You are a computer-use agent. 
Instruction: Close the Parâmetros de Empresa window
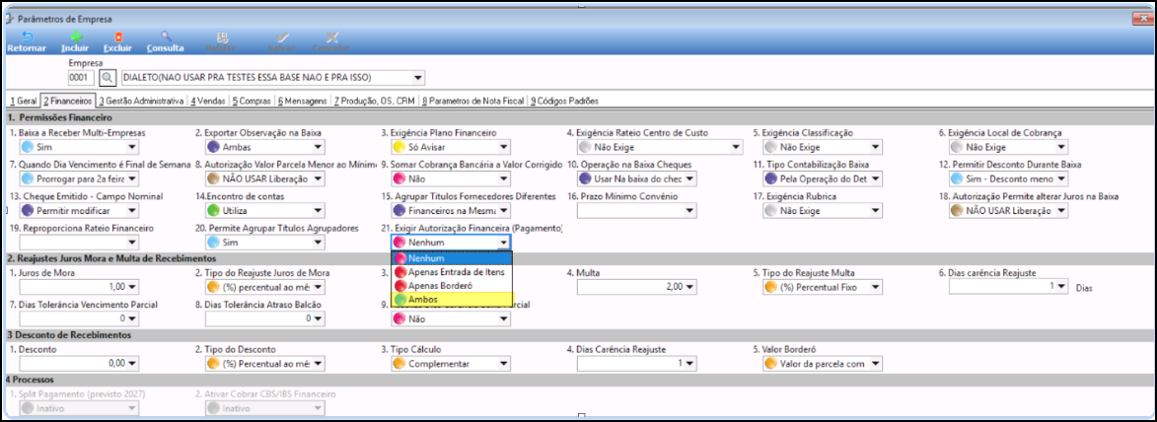click(1144, 19)
